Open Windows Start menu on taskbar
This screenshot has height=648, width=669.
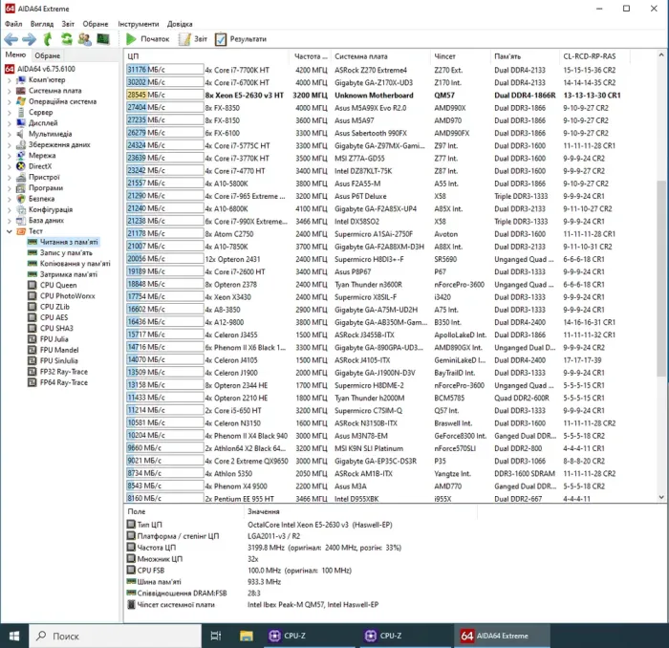click(x=13, y=636)
